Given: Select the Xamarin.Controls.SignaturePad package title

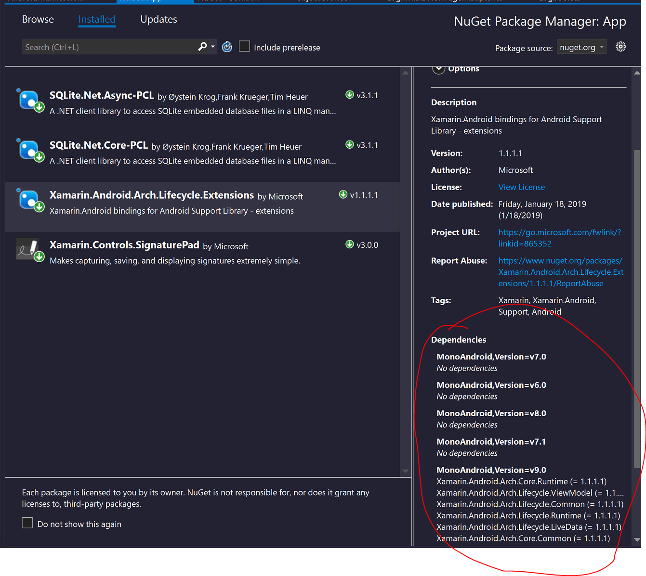Looking at the screenshot, I should 124,245.
